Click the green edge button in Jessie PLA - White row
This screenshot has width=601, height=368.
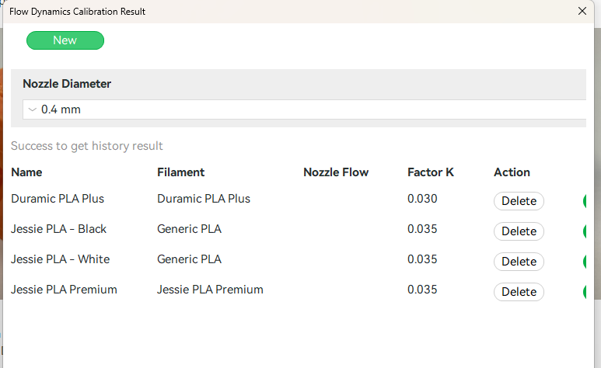(585, 262)
